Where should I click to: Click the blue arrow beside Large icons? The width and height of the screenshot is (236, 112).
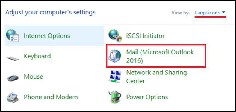(x=223, y=12)
